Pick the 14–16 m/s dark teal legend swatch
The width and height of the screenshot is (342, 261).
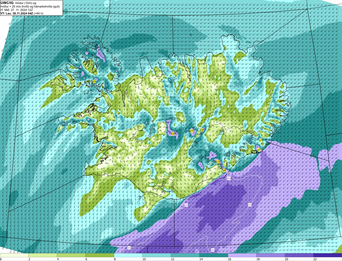pyautogui.click(x=214, y=255)
